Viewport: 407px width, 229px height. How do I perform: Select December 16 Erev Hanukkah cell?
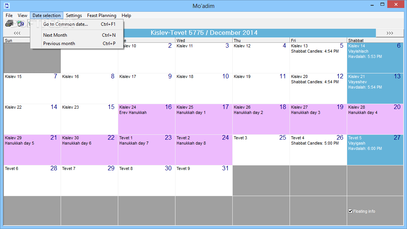click(x=147, y=119)
